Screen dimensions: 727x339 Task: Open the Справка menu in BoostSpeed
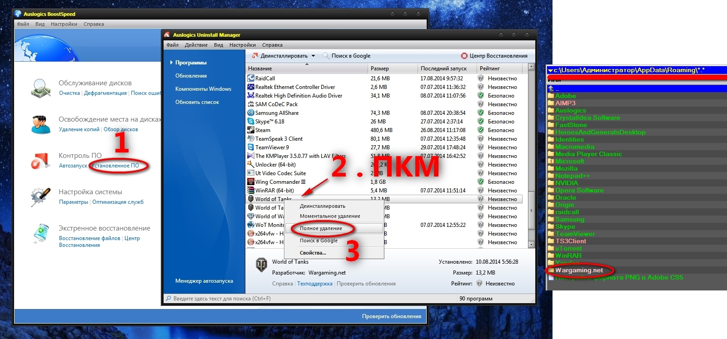coord(94,24)
